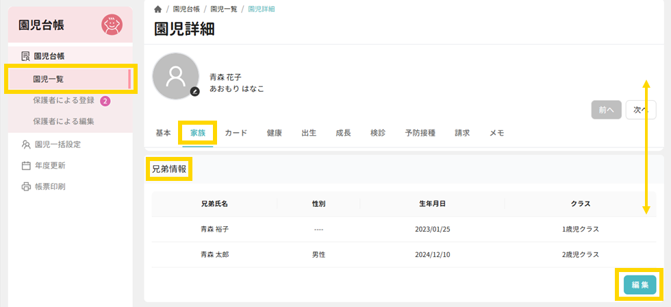
Task: Click the smiling child face logo
Action: point(112,25)
